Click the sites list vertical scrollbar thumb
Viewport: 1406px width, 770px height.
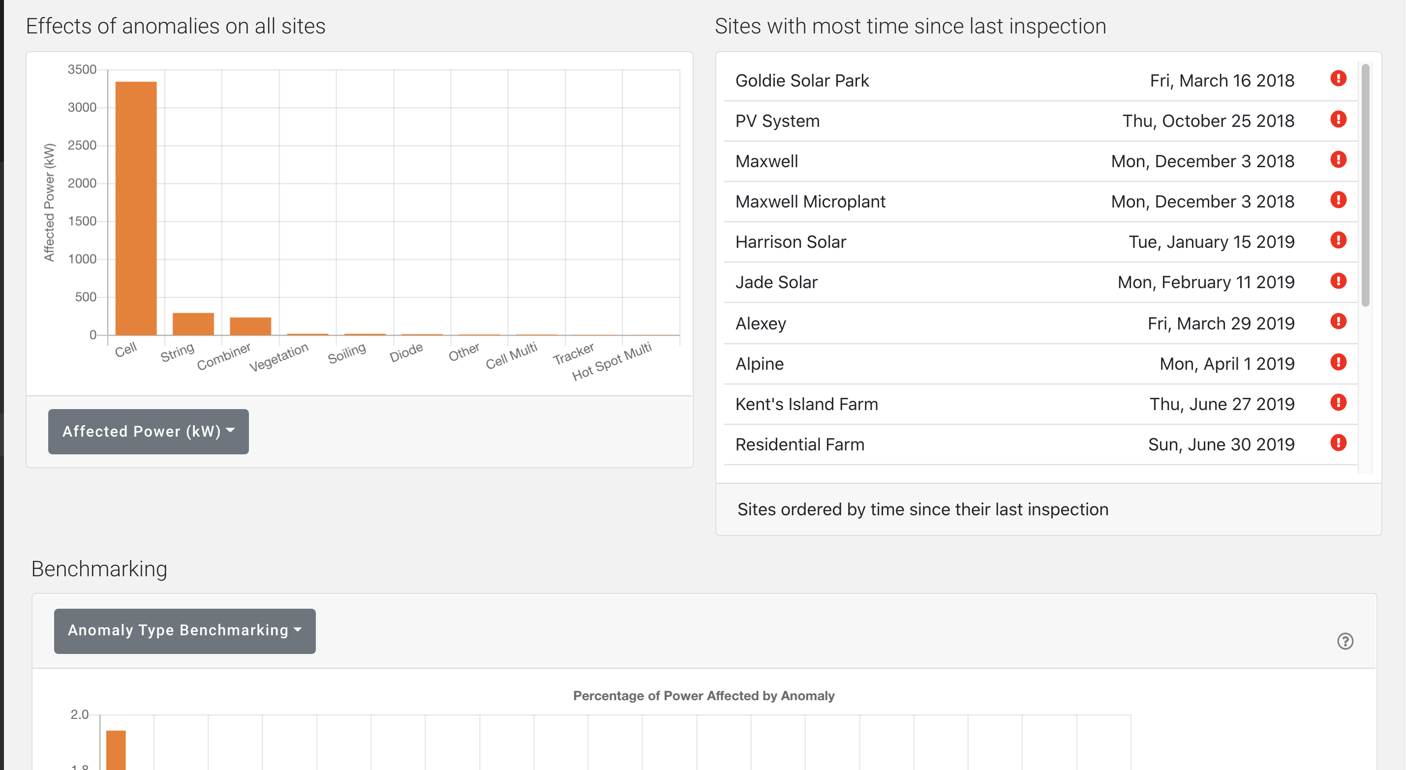pos(1365,185)
